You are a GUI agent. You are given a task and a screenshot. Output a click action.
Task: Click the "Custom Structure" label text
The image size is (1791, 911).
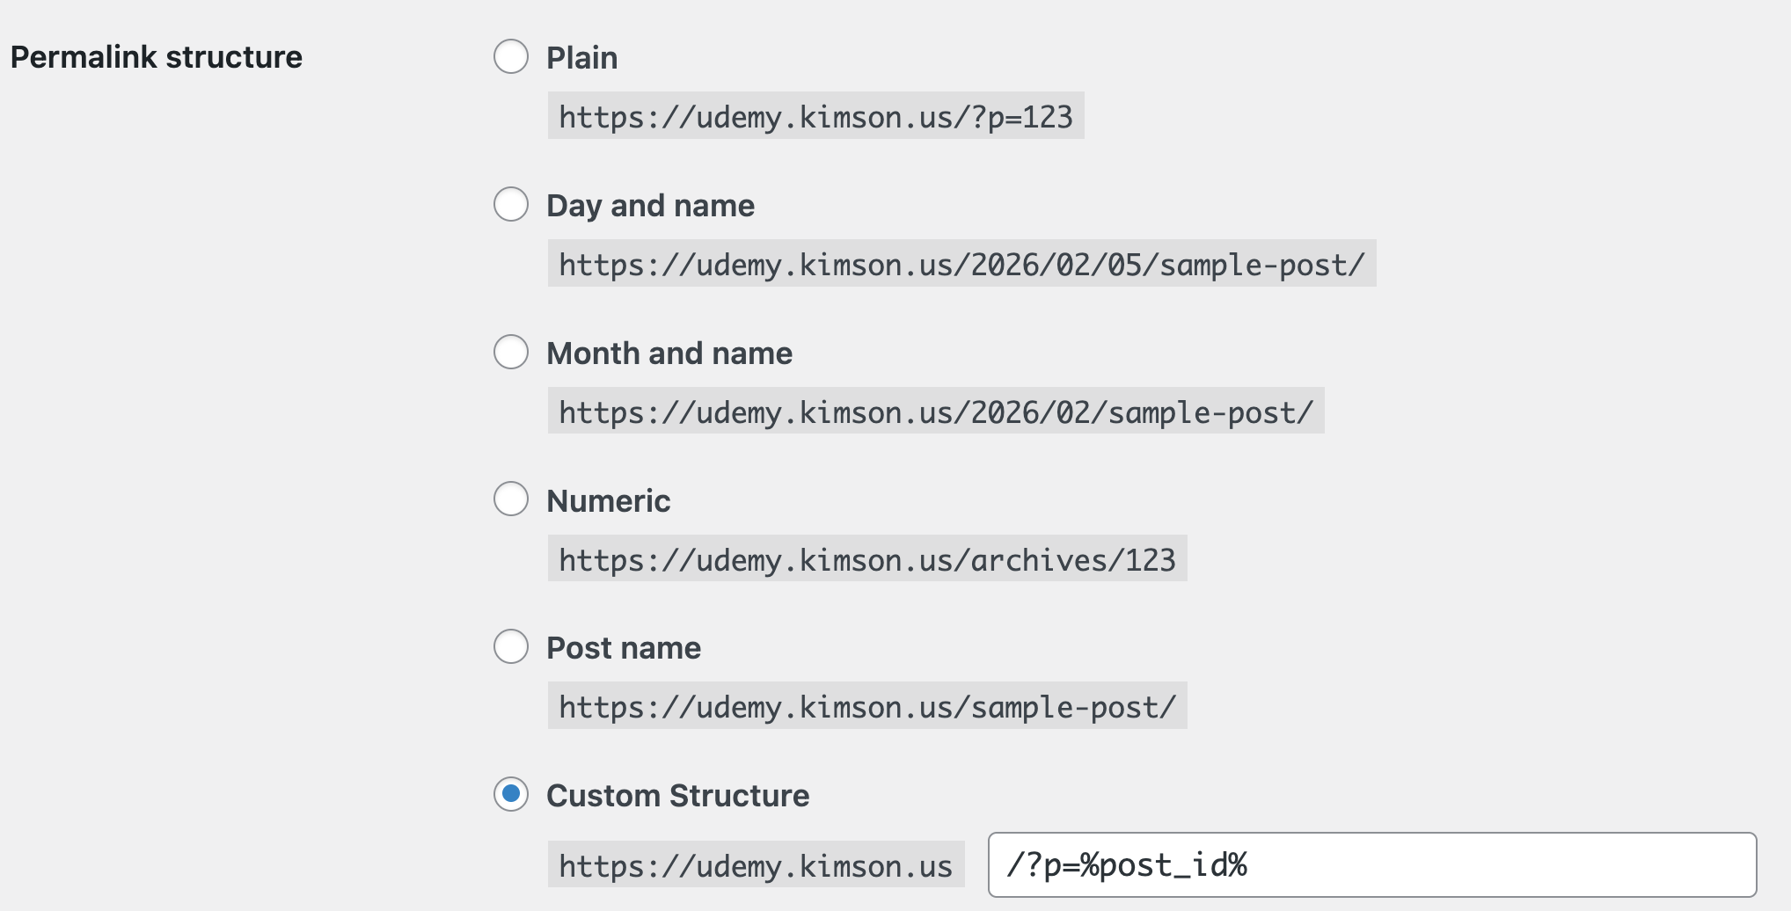[677, 796]
